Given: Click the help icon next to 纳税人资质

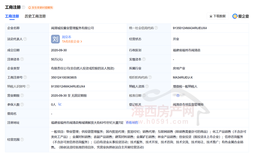Looking at the screenshot, I should point(147,86).
